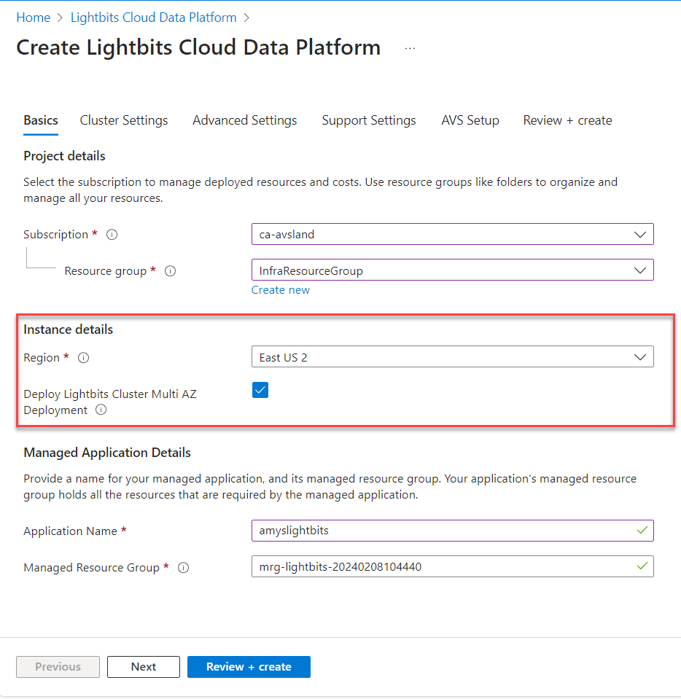Click the Region info icon
The height and width of the screenshot is (699, 681).
pos(83,358)
